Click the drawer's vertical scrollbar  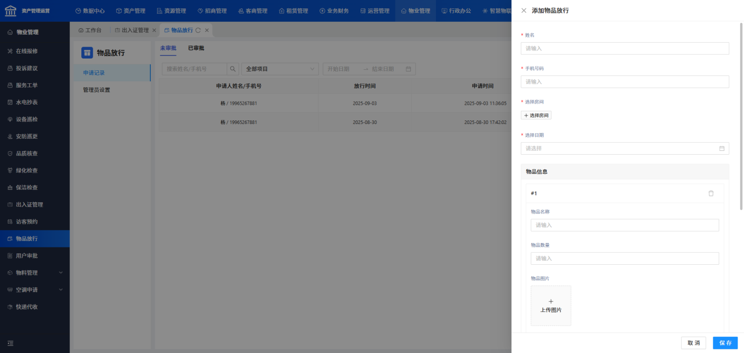coord(742,117)
